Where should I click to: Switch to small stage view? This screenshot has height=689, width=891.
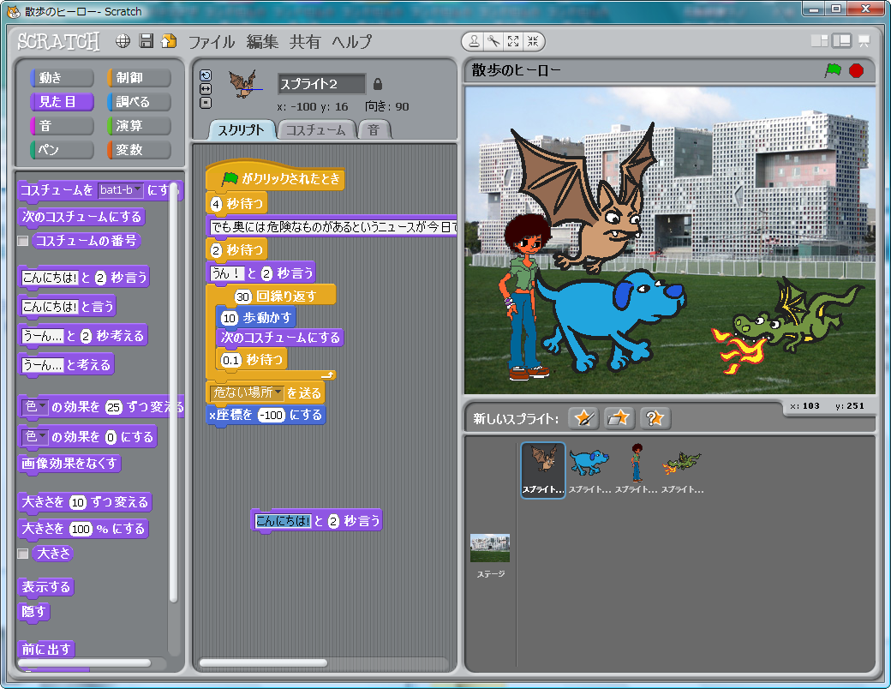[819, 41]
